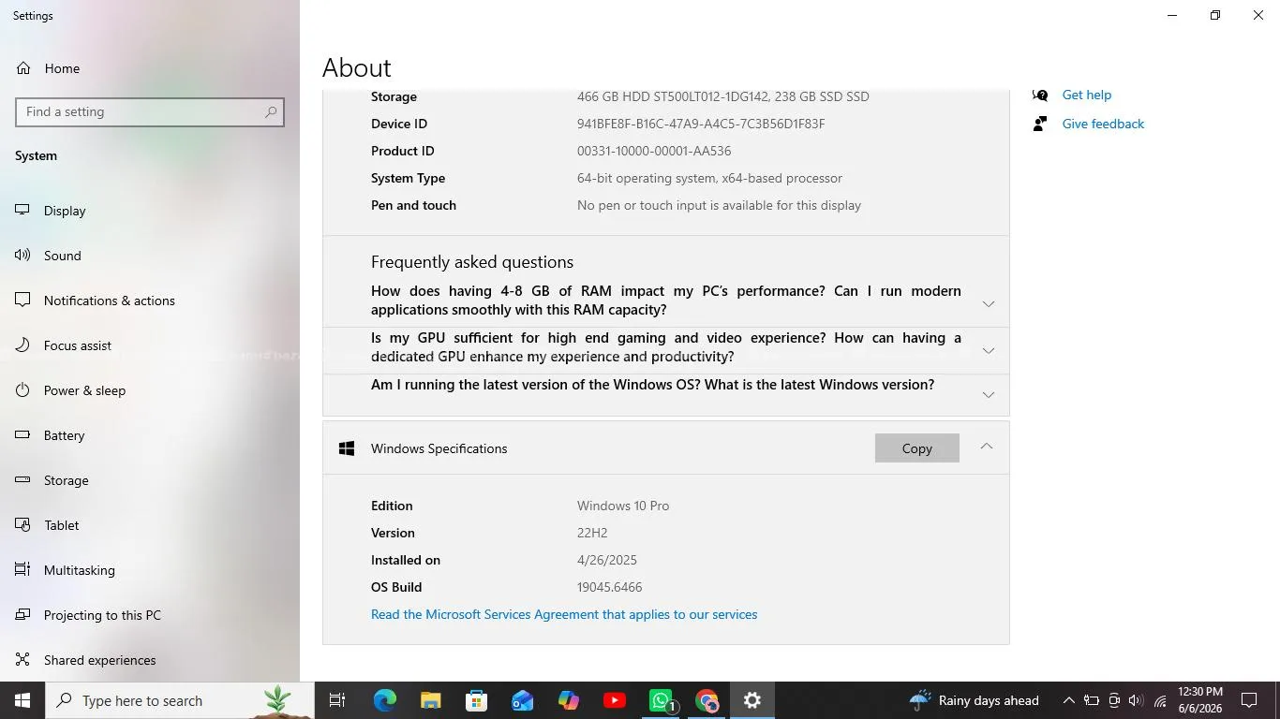
Task: Click the System Type value text
Action: 709,178
